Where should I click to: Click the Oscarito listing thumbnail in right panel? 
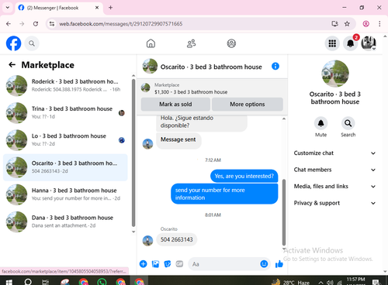335,74
